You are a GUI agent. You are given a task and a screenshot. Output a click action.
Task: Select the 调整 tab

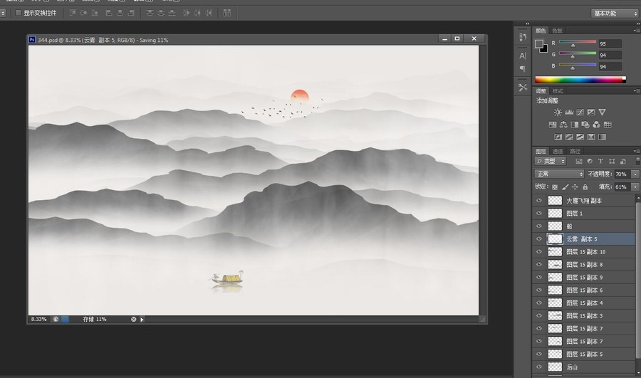(541, 91)
